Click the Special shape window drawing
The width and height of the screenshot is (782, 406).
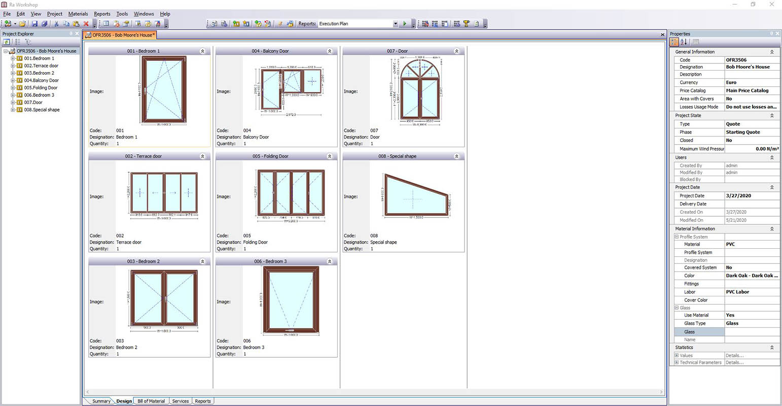click(416, 196)
